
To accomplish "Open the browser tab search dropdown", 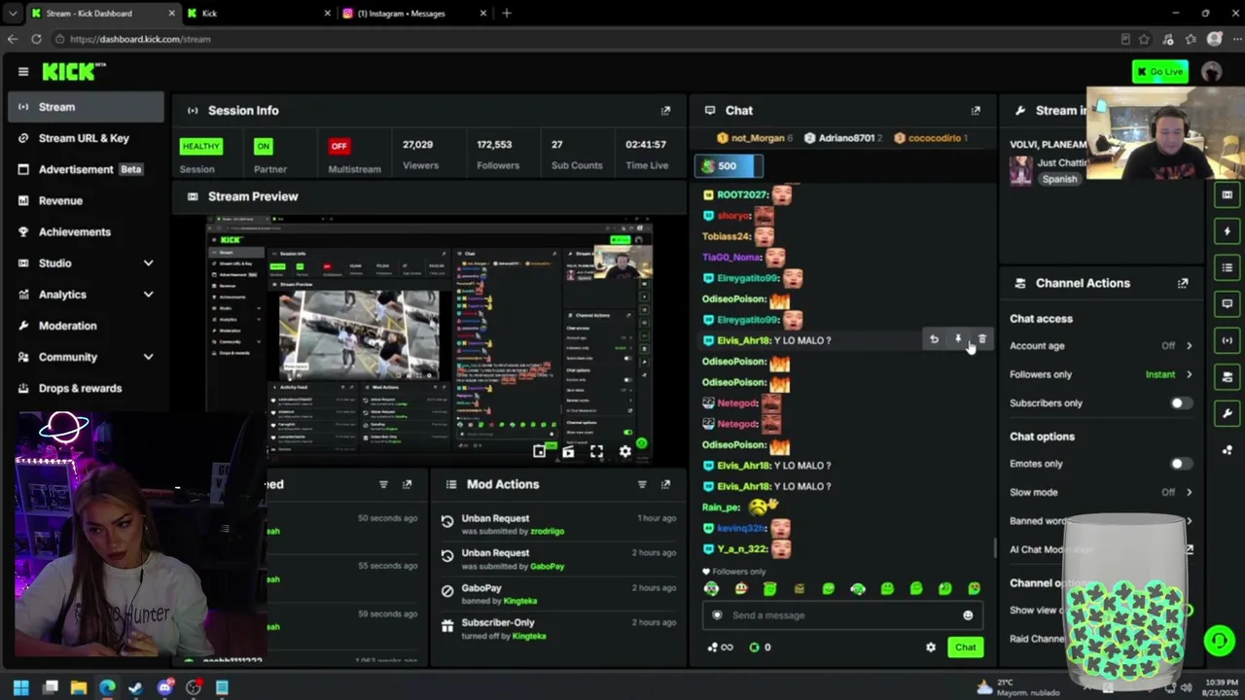I will (x=13, y=14).
